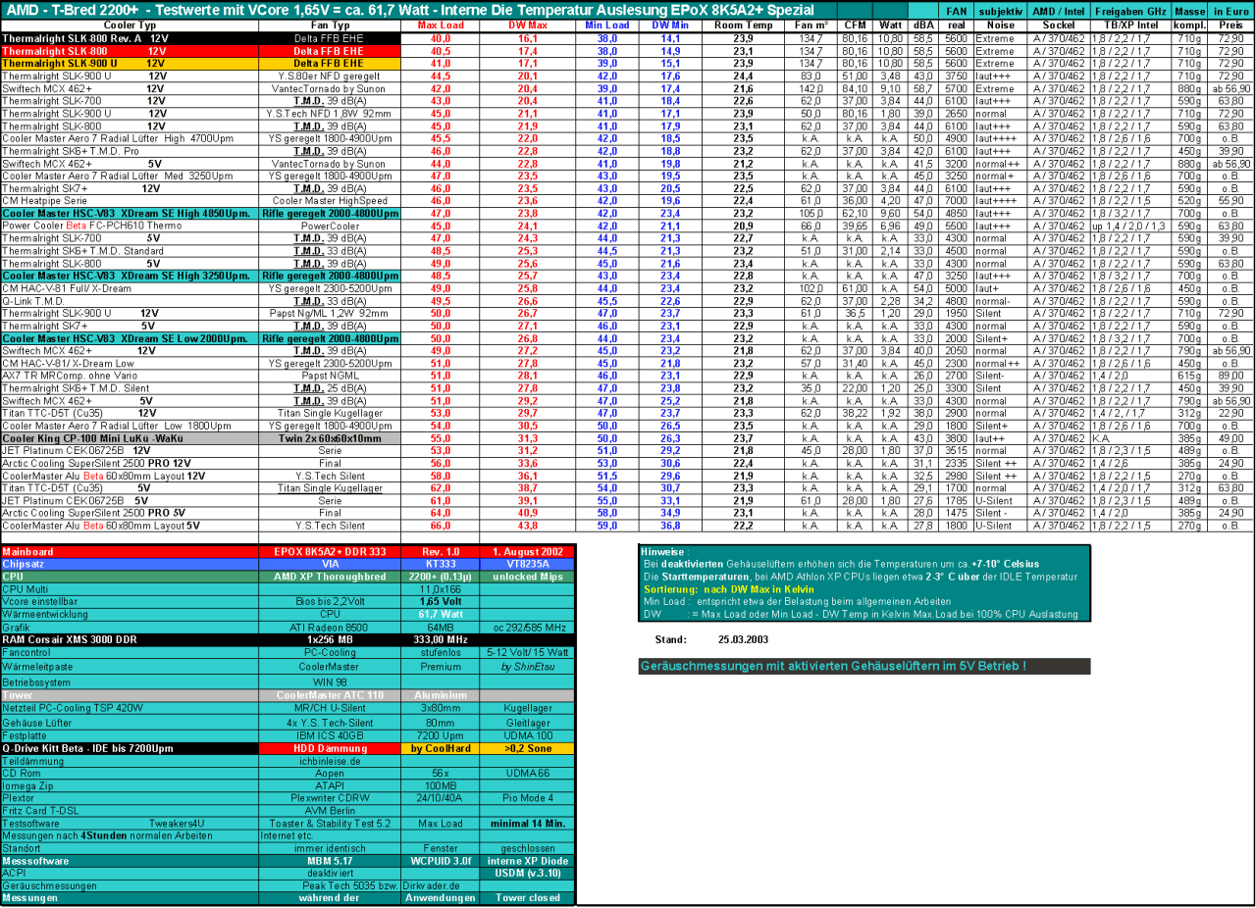The image size is (1256, 908).
Task: Select the '11,0x166' CPU multi cell
Action: (440, 589)
